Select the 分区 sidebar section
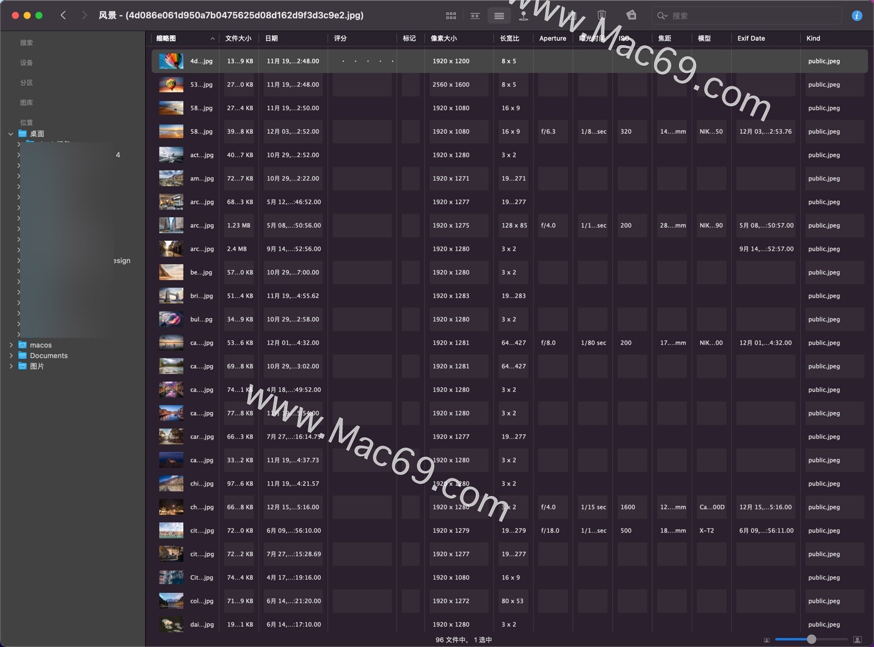This screenshot has width=874, height=647. click(x=26, y=83)
